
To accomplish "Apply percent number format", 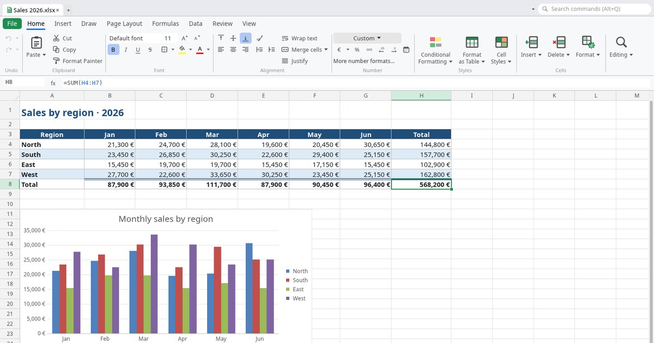I will (x=357, y=50).
